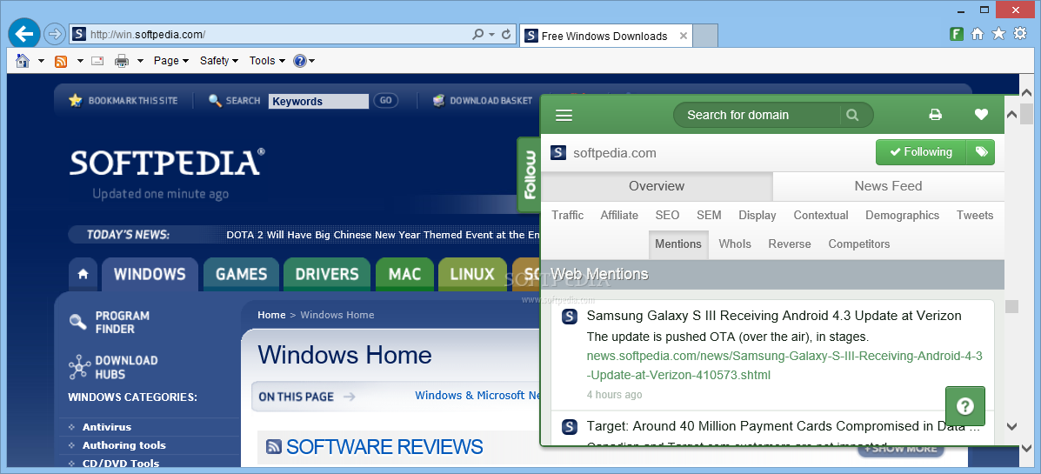
Task: Open the Print dropdown arrow
Action: point(140,61)
